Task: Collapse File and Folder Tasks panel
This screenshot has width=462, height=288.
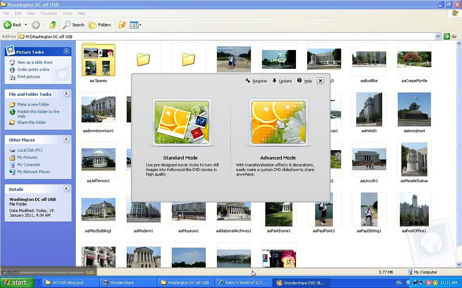Action: pos(66,94)
